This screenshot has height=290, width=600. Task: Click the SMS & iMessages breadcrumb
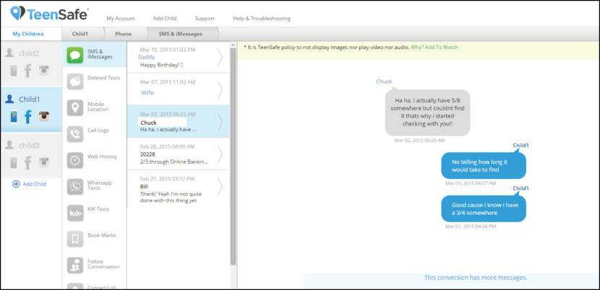click(x=181, y=34)
